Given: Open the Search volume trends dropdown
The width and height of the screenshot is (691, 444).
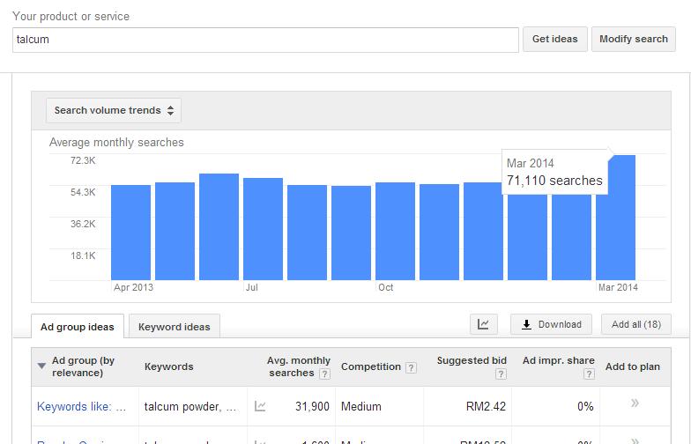Looking at the screenshot, I should (x=114, y=111).
